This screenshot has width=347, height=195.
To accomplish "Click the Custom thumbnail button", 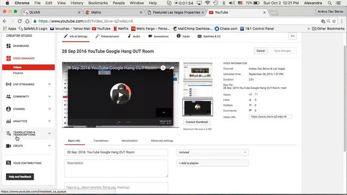I will [197, 122].
